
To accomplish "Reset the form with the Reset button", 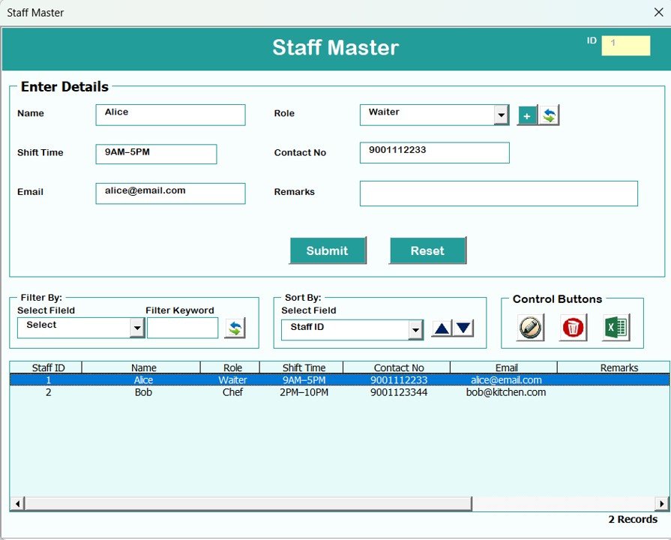I will click(x=427, y=251).
